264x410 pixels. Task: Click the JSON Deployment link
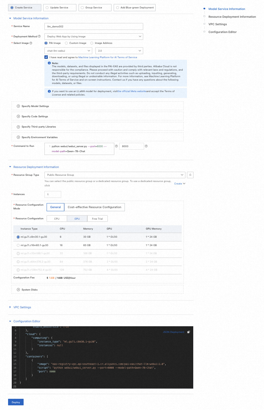click(174, 332)
